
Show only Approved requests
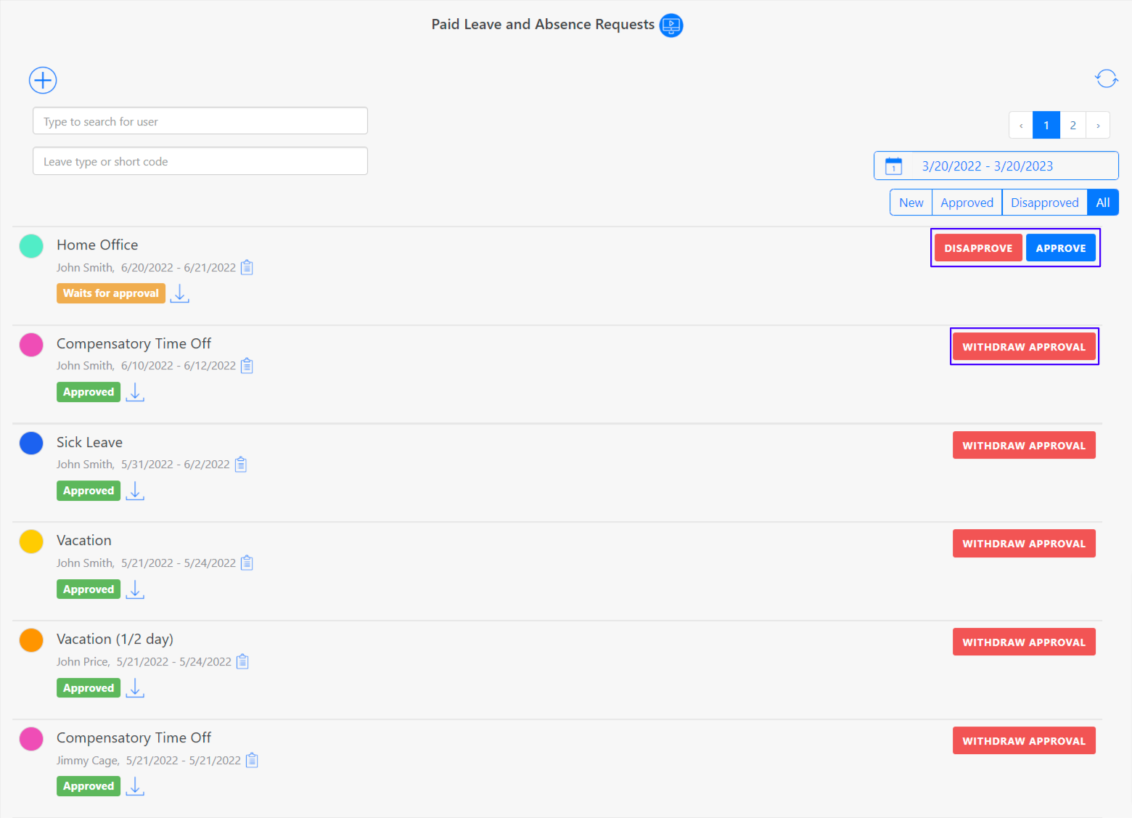coord(967,203)
